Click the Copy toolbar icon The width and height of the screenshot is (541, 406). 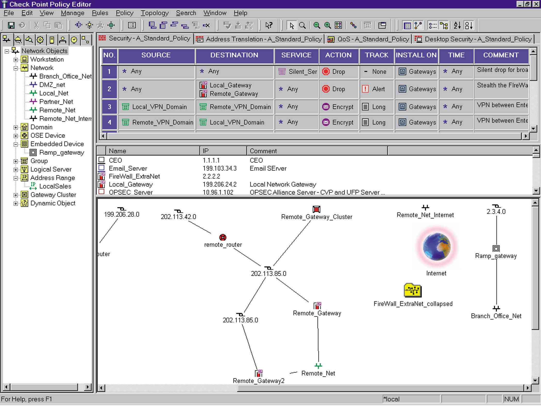pyautogui.click(x=47, y=25)
